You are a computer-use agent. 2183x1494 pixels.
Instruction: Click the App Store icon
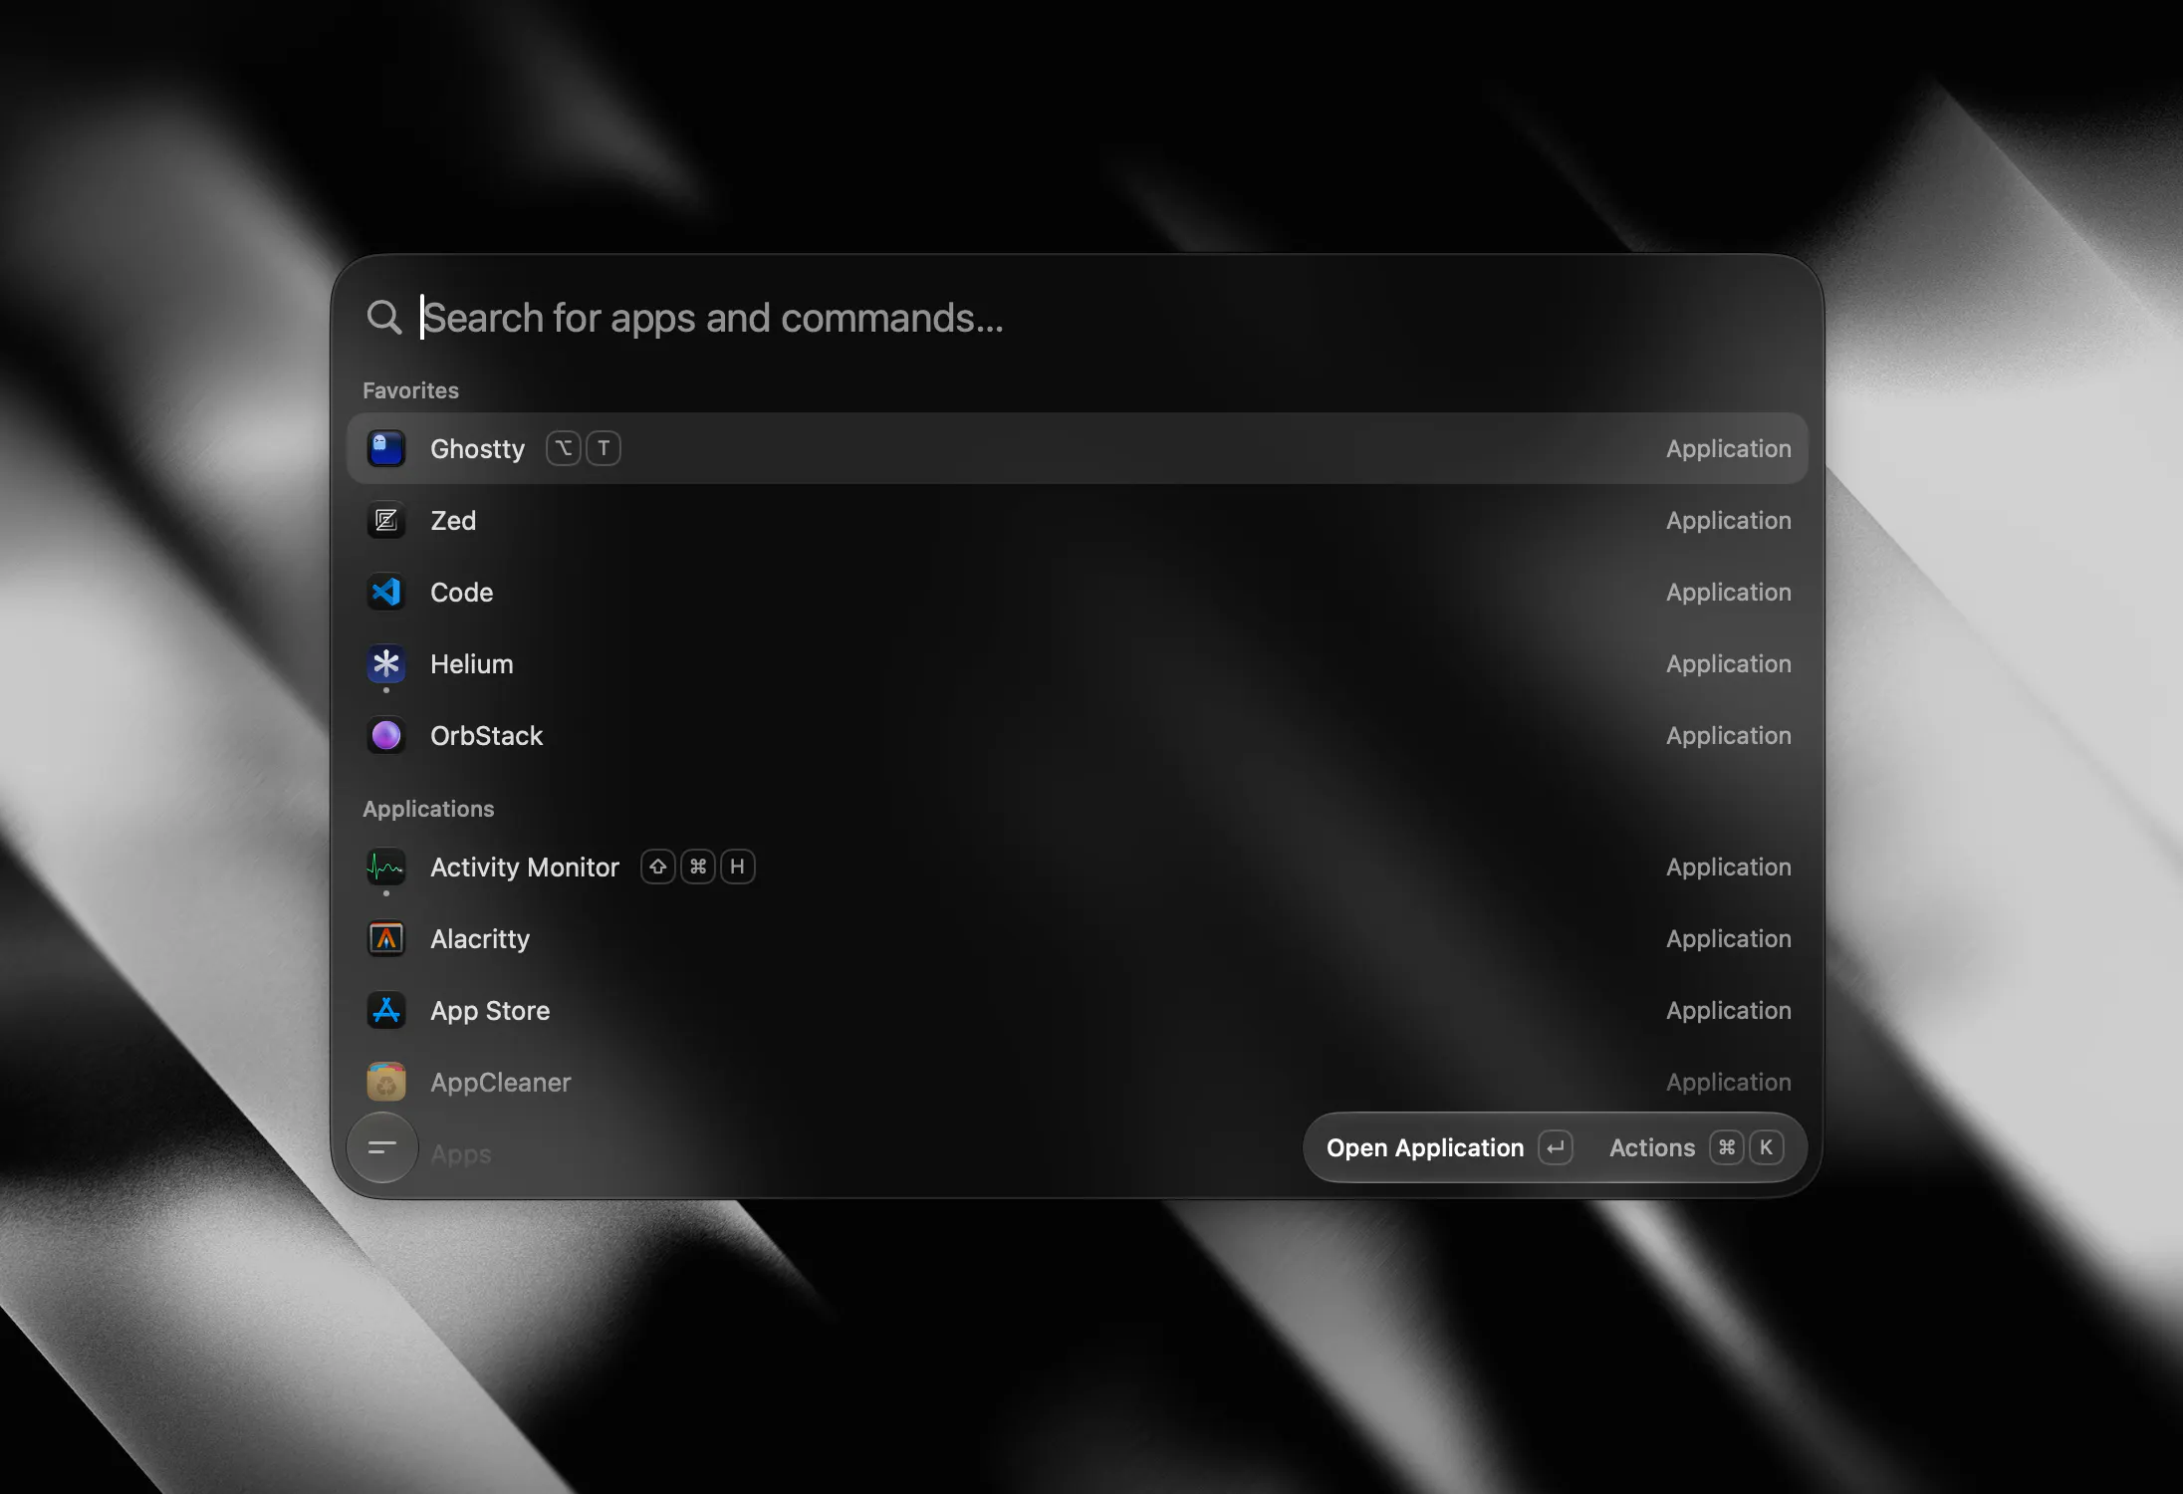click(x=386, y=1011)
